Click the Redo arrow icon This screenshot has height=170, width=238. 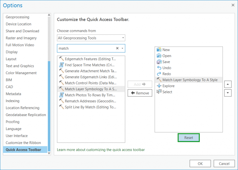(x=159, y=74)
